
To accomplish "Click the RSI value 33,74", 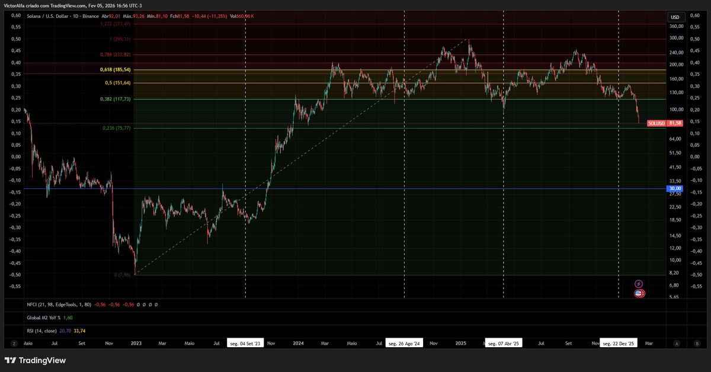I will coord(80,331).
